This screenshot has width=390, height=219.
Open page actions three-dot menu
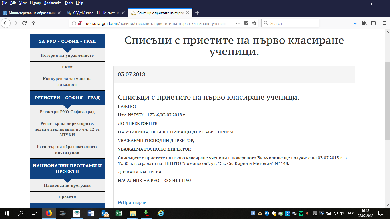(238, 23)
